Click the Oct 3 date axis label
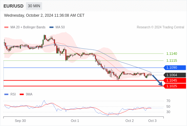The image size is (187, 126). (x=152, y=121)
